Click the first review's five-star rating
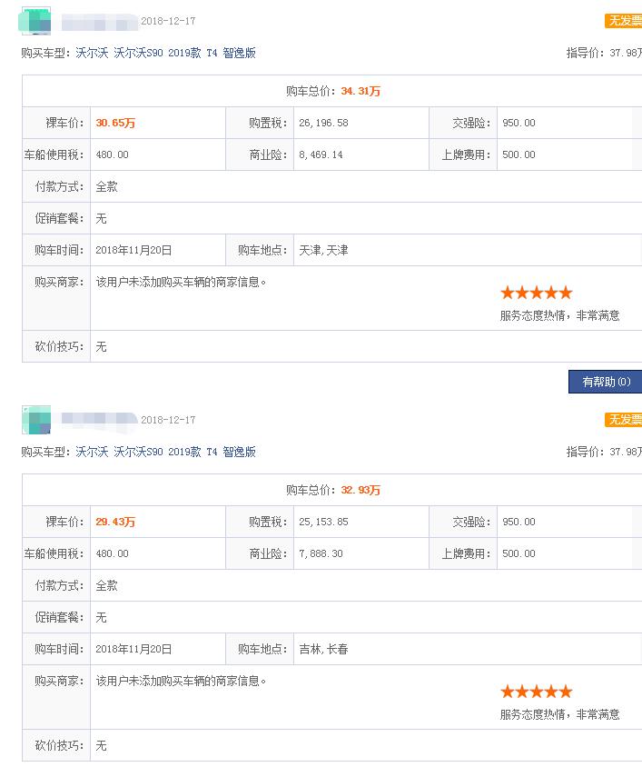Viewport: 642px width, 767px height. 536,293
